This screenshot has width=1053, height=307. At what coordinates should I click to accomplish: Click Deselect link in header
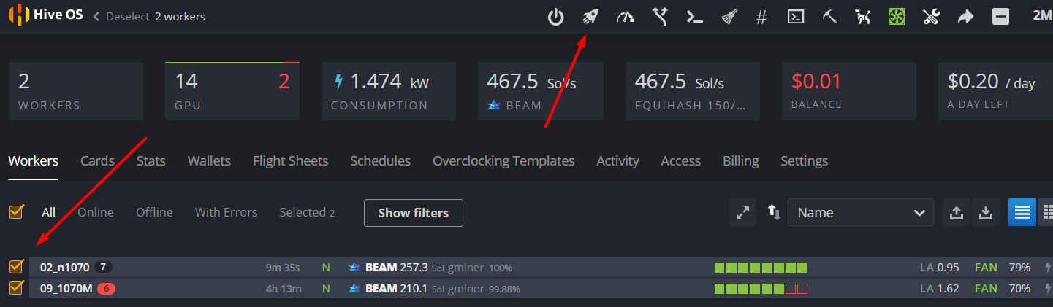(129, 17)
